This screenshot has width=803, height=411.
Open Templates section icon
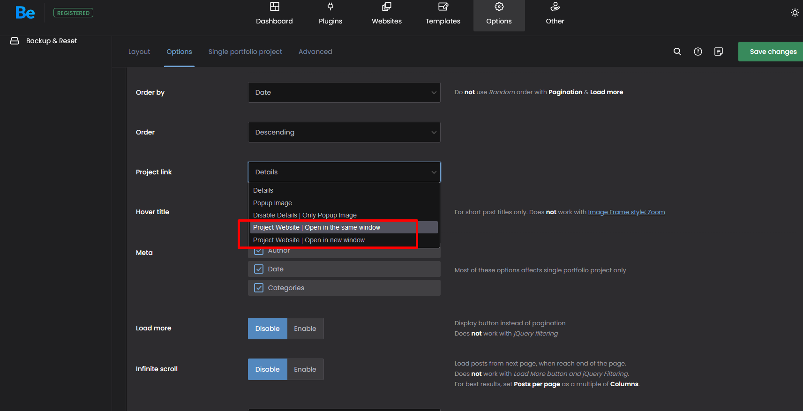click(x=443, y=7)
